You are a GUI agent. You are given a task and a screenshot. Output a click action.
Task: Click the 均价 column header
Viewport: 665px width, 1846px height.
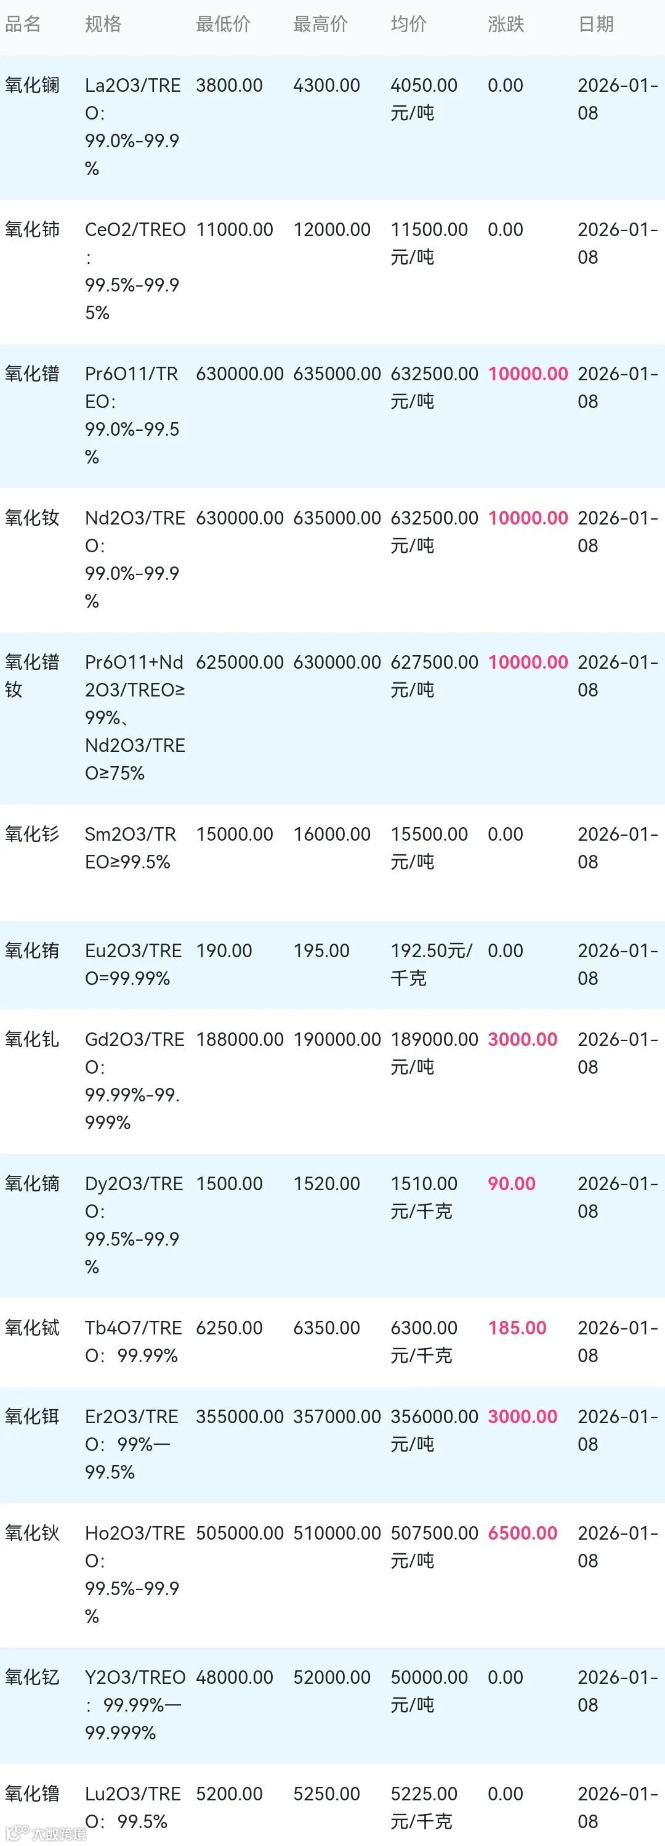click(x=409, y=25)
